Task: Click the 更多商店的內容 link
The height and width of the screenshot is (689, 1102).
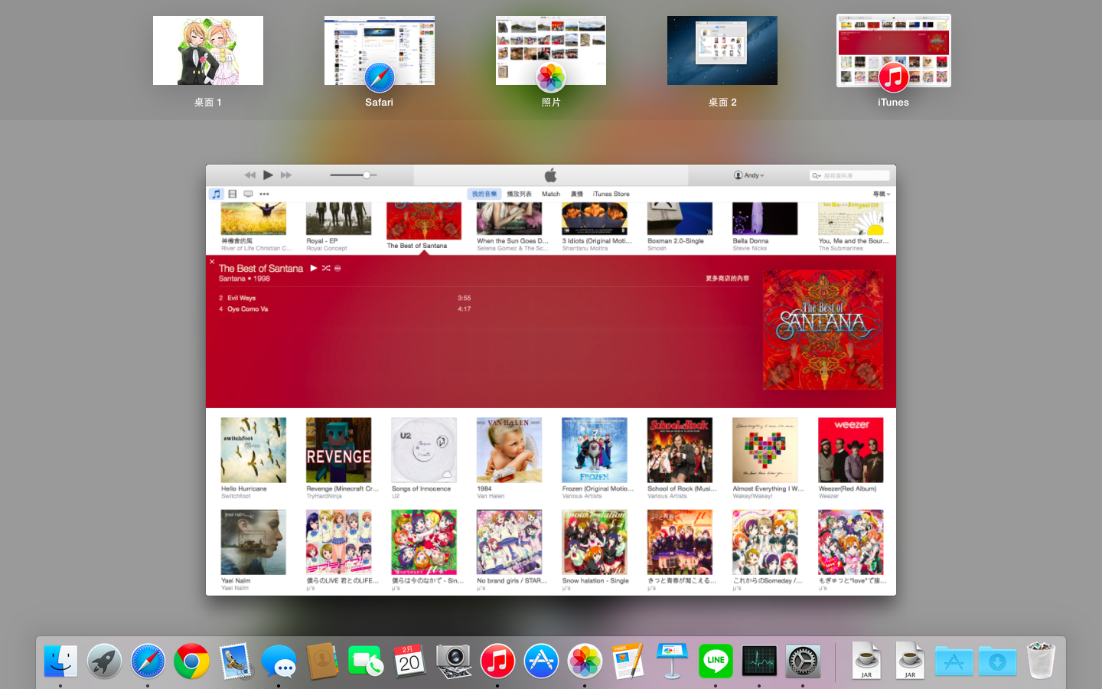Action: (x=727, y=279)
